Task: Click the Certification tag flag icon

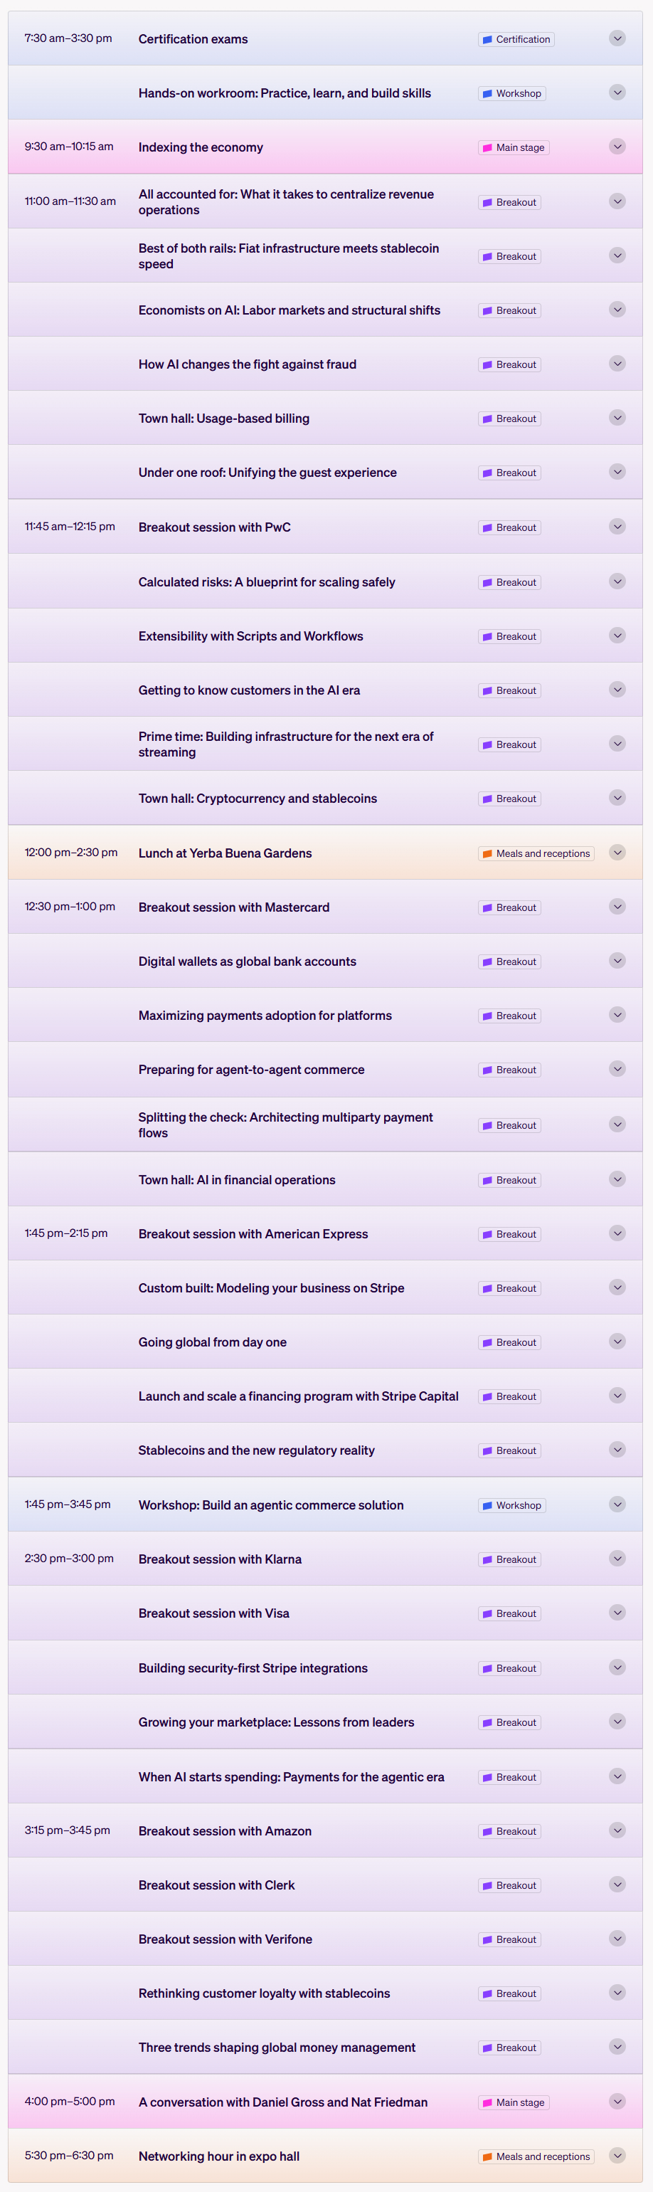Action: coord(487,39)
